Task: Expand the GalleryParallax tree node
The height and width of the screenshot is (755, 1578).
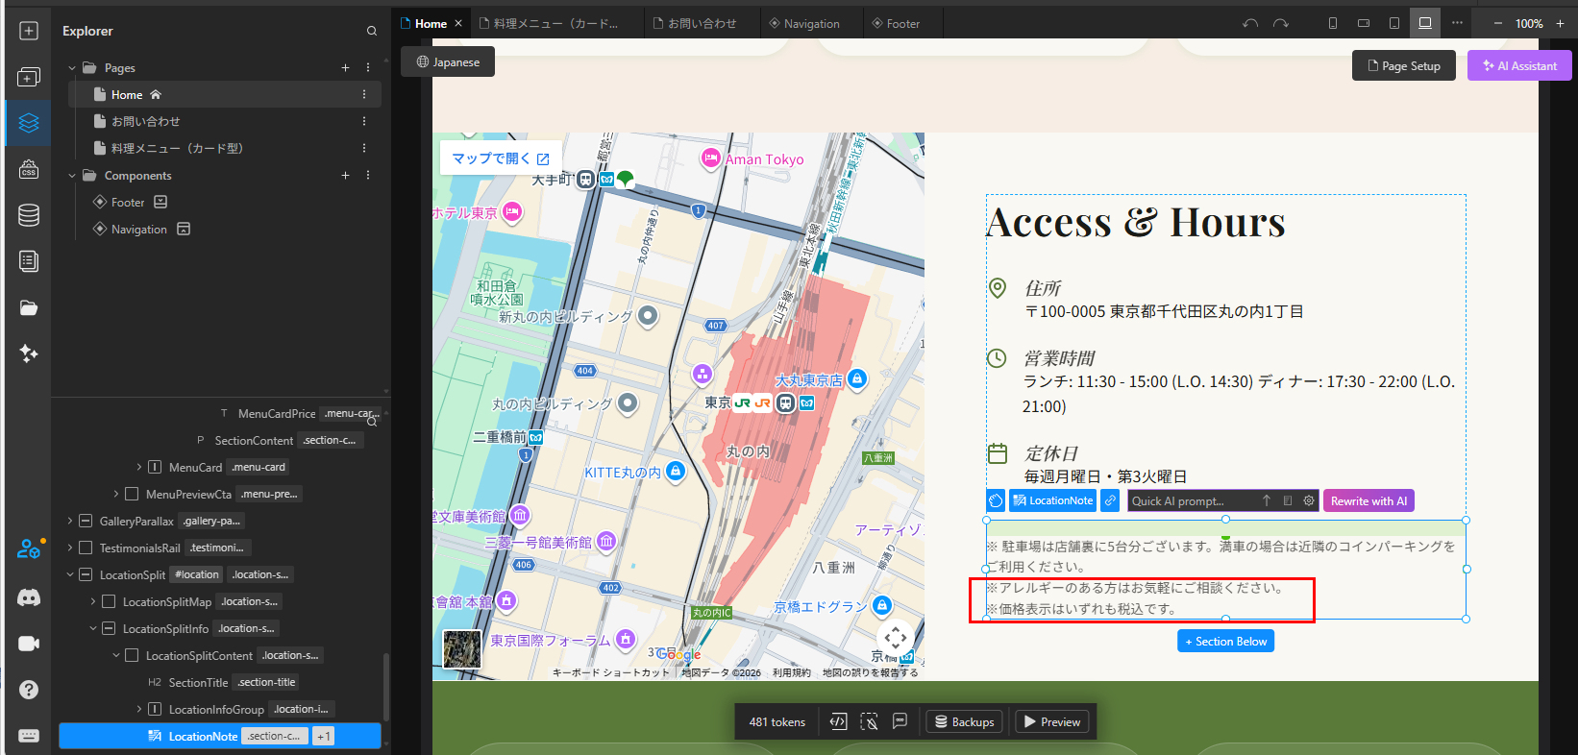Action: point(70,521)
